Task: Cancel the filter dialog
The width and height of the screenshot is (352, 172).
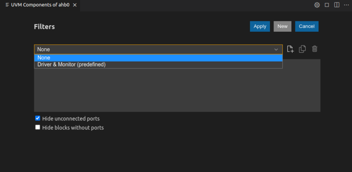Action: click(307, 26)
